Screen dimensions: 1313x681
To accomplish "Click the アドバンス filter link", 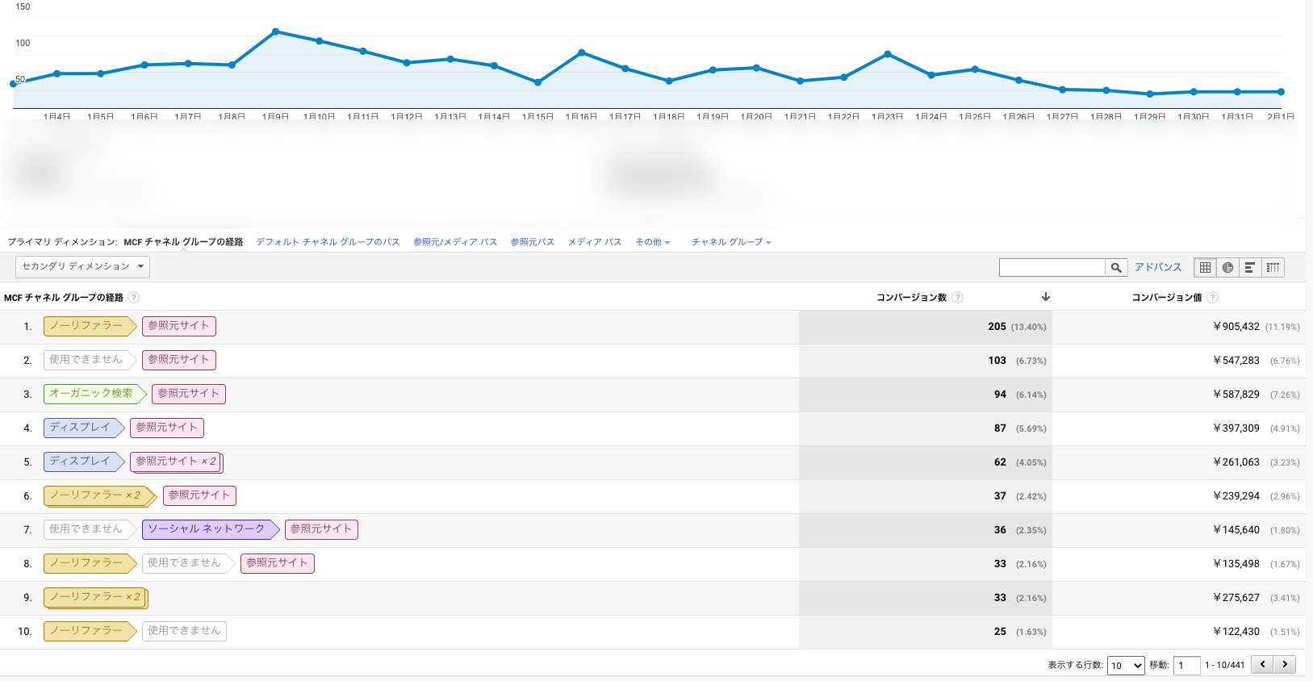I will tap(1158, 267).
